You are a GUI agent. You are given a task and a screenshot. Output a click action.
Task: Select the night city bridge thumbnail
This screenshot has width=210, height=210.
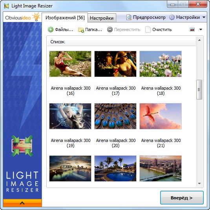point(70,168)
